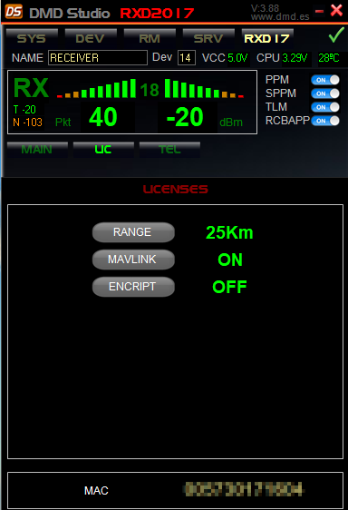The width and height of the screenshot is (348, 510).
Task: Click the MAVLINK license button
Action: [133, 260]
